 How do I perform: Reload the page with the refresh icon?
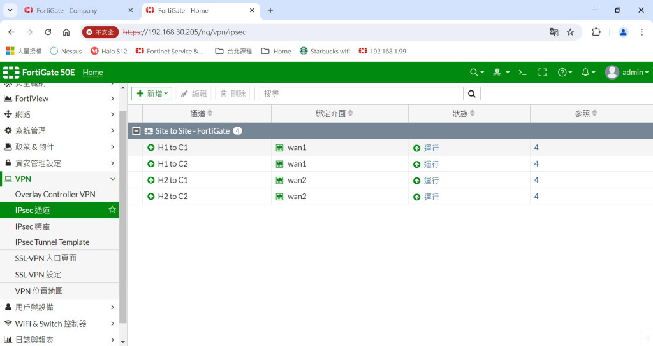(48, 32)
